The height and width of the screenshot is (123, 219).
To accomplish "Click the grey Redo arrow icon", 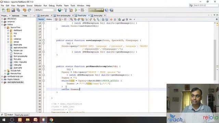I will coord(29,10).
